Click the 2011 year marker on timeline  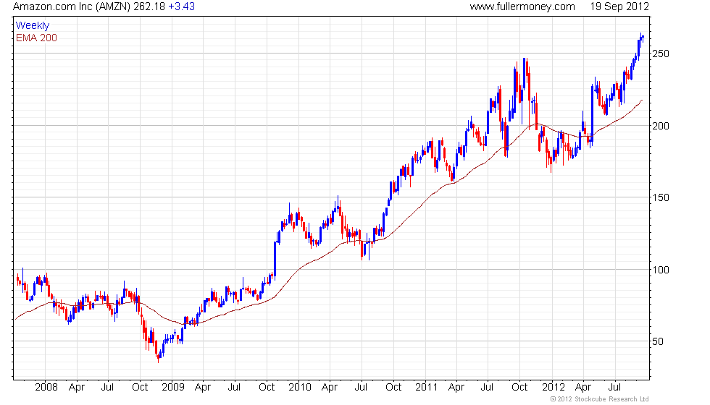coord(427,388)
